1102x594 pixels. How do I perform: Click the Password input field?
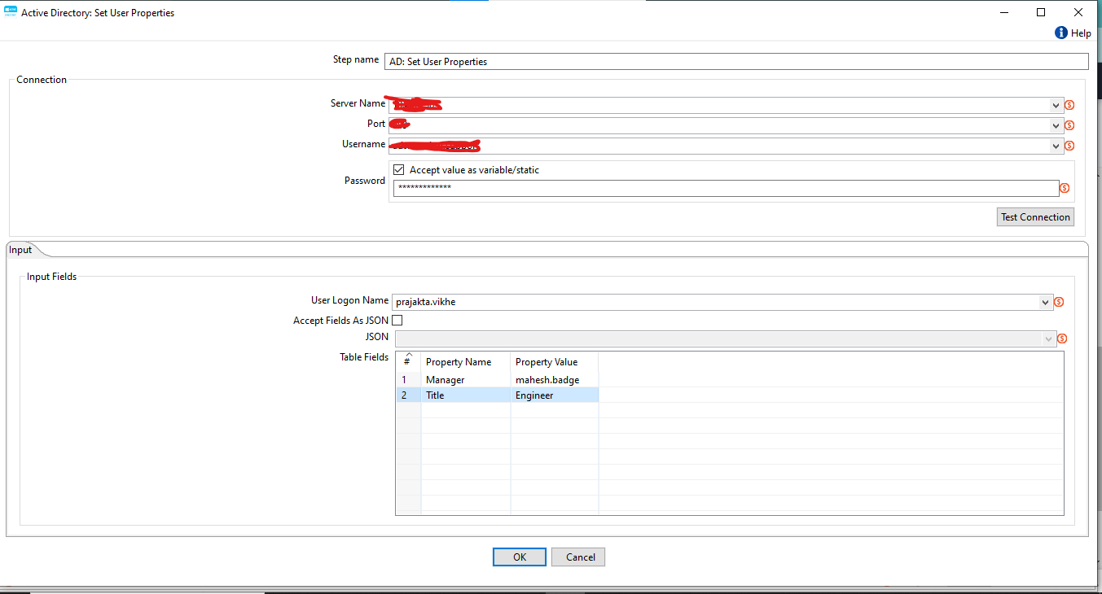tap(726, 188)
